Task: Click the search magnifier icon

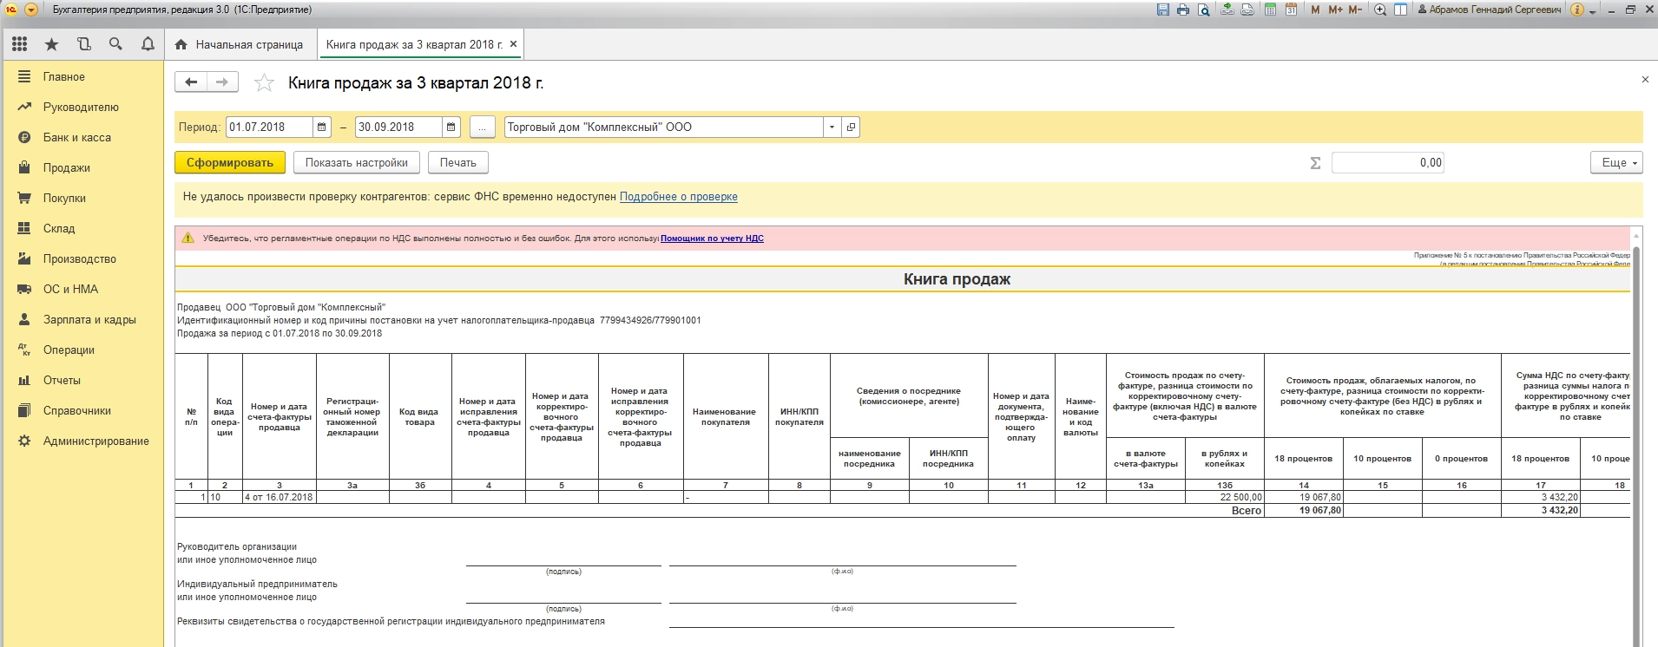Action: [x=115, y=44]
